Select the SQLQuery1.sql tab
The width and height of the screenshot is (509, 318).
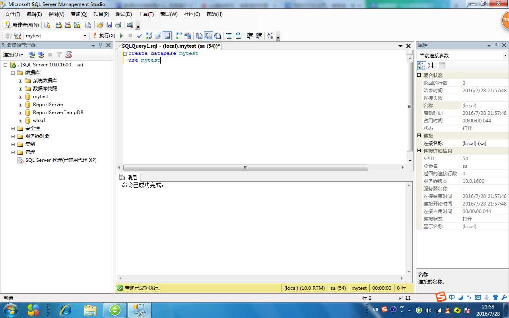171,46
